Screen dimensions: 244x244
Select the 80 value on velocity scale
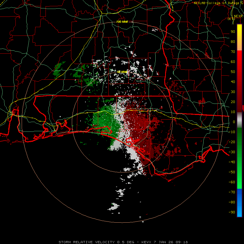(x=233, y=41)
